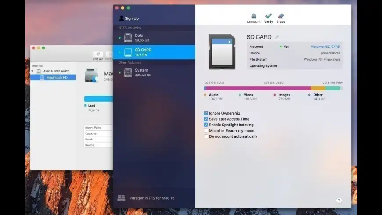This screenshot has width=382, height=215.
Task: Click the '77,16 GB' used value in Disk Utility
Action: (x=94, y=111)
